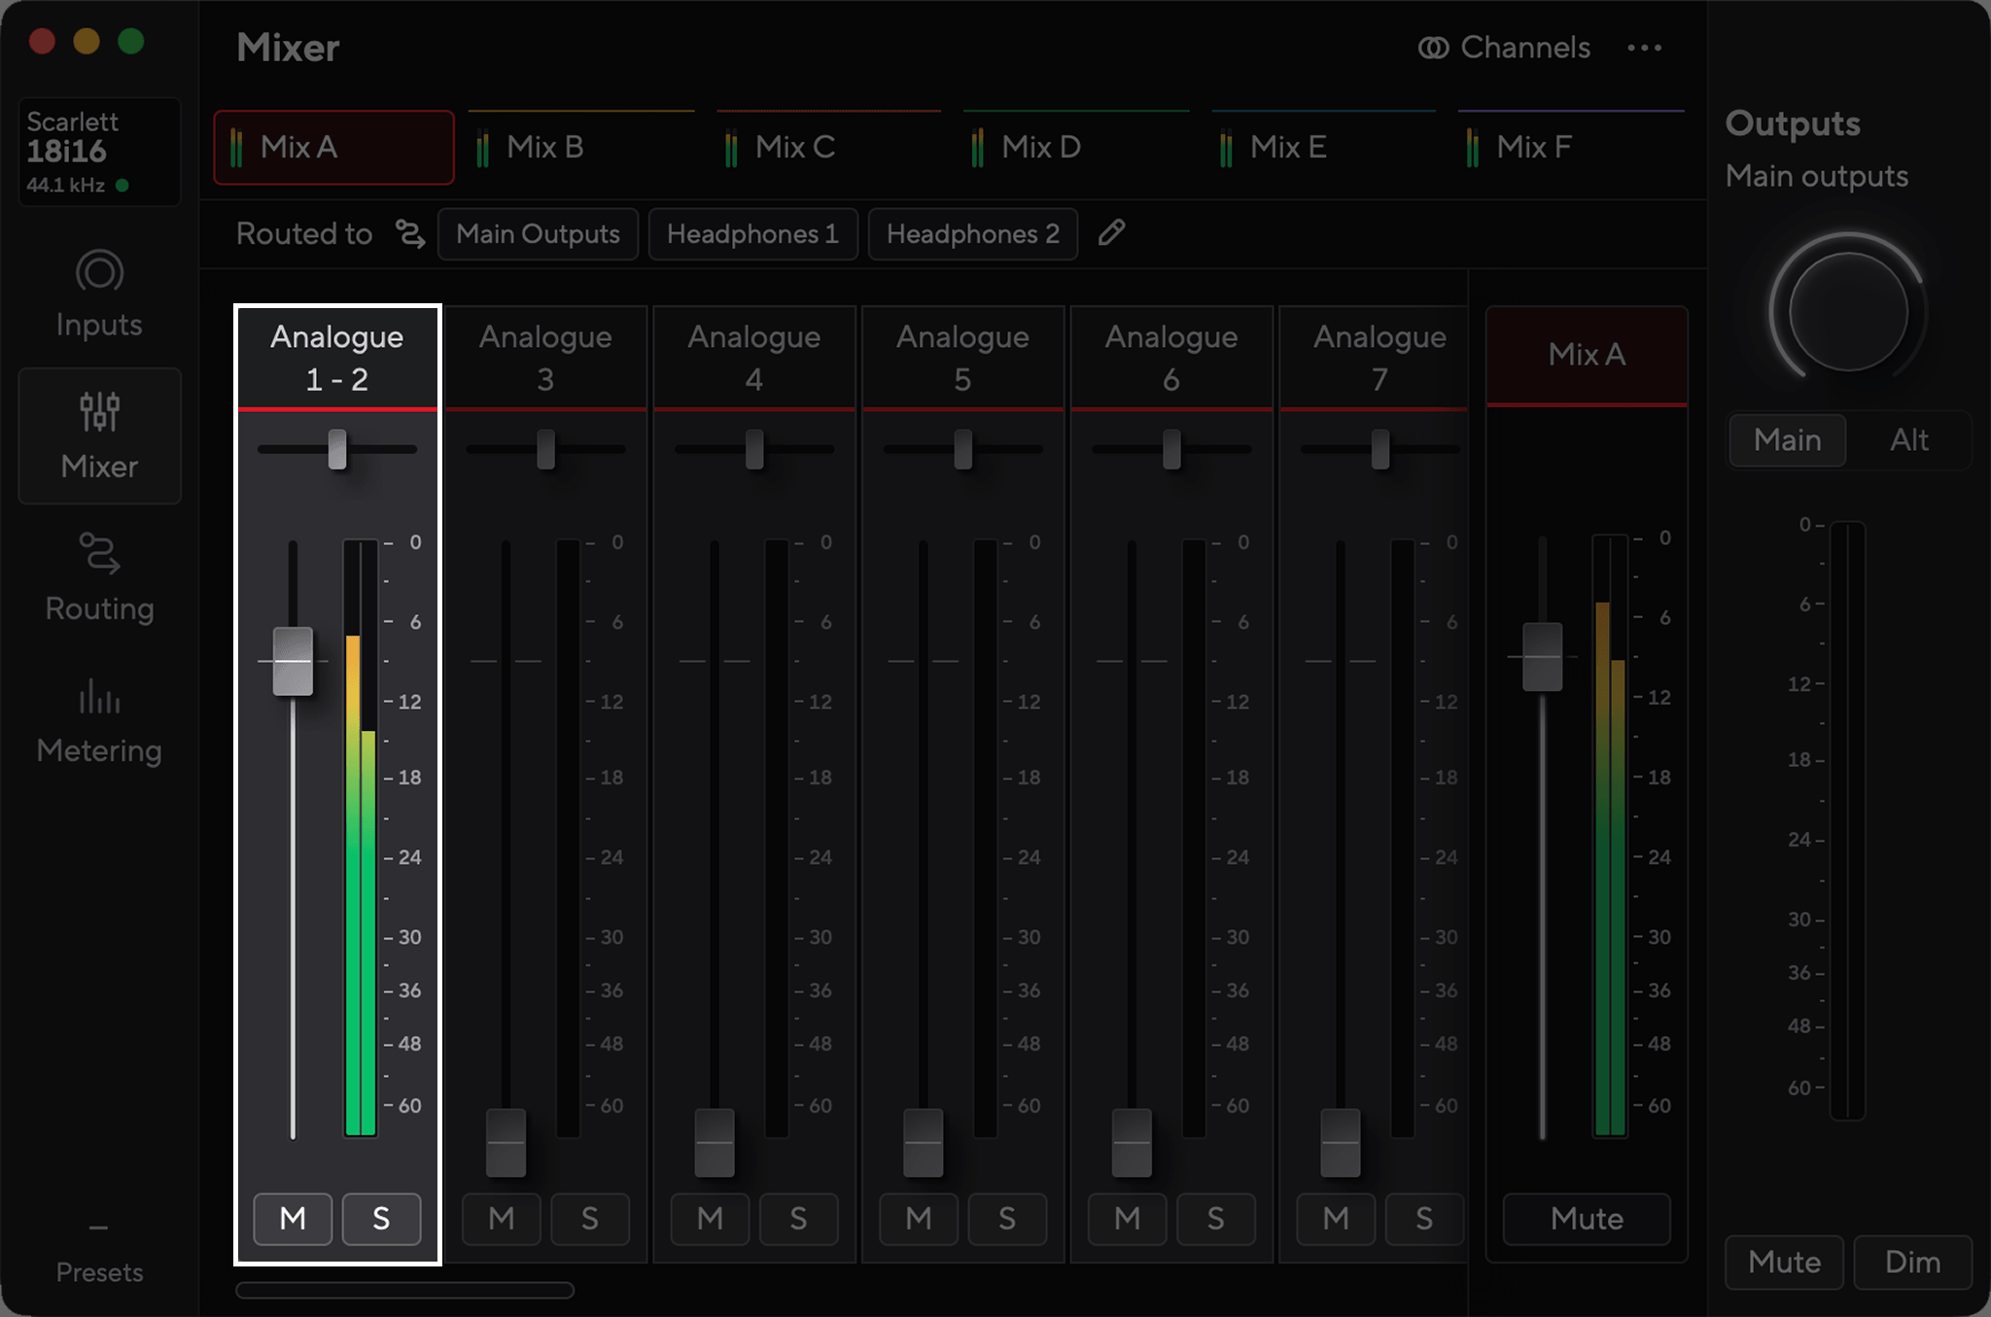The width and height of the screenshot is (1991, 1317).
Task: Select the Main speaker output option
Action: [x=1787, y=440]
